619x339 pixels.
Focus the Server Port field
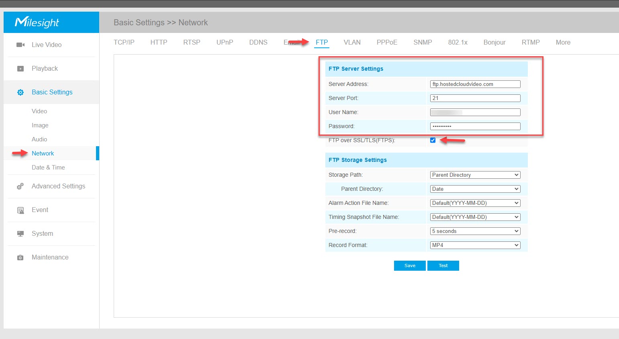(x=475, y=98)
